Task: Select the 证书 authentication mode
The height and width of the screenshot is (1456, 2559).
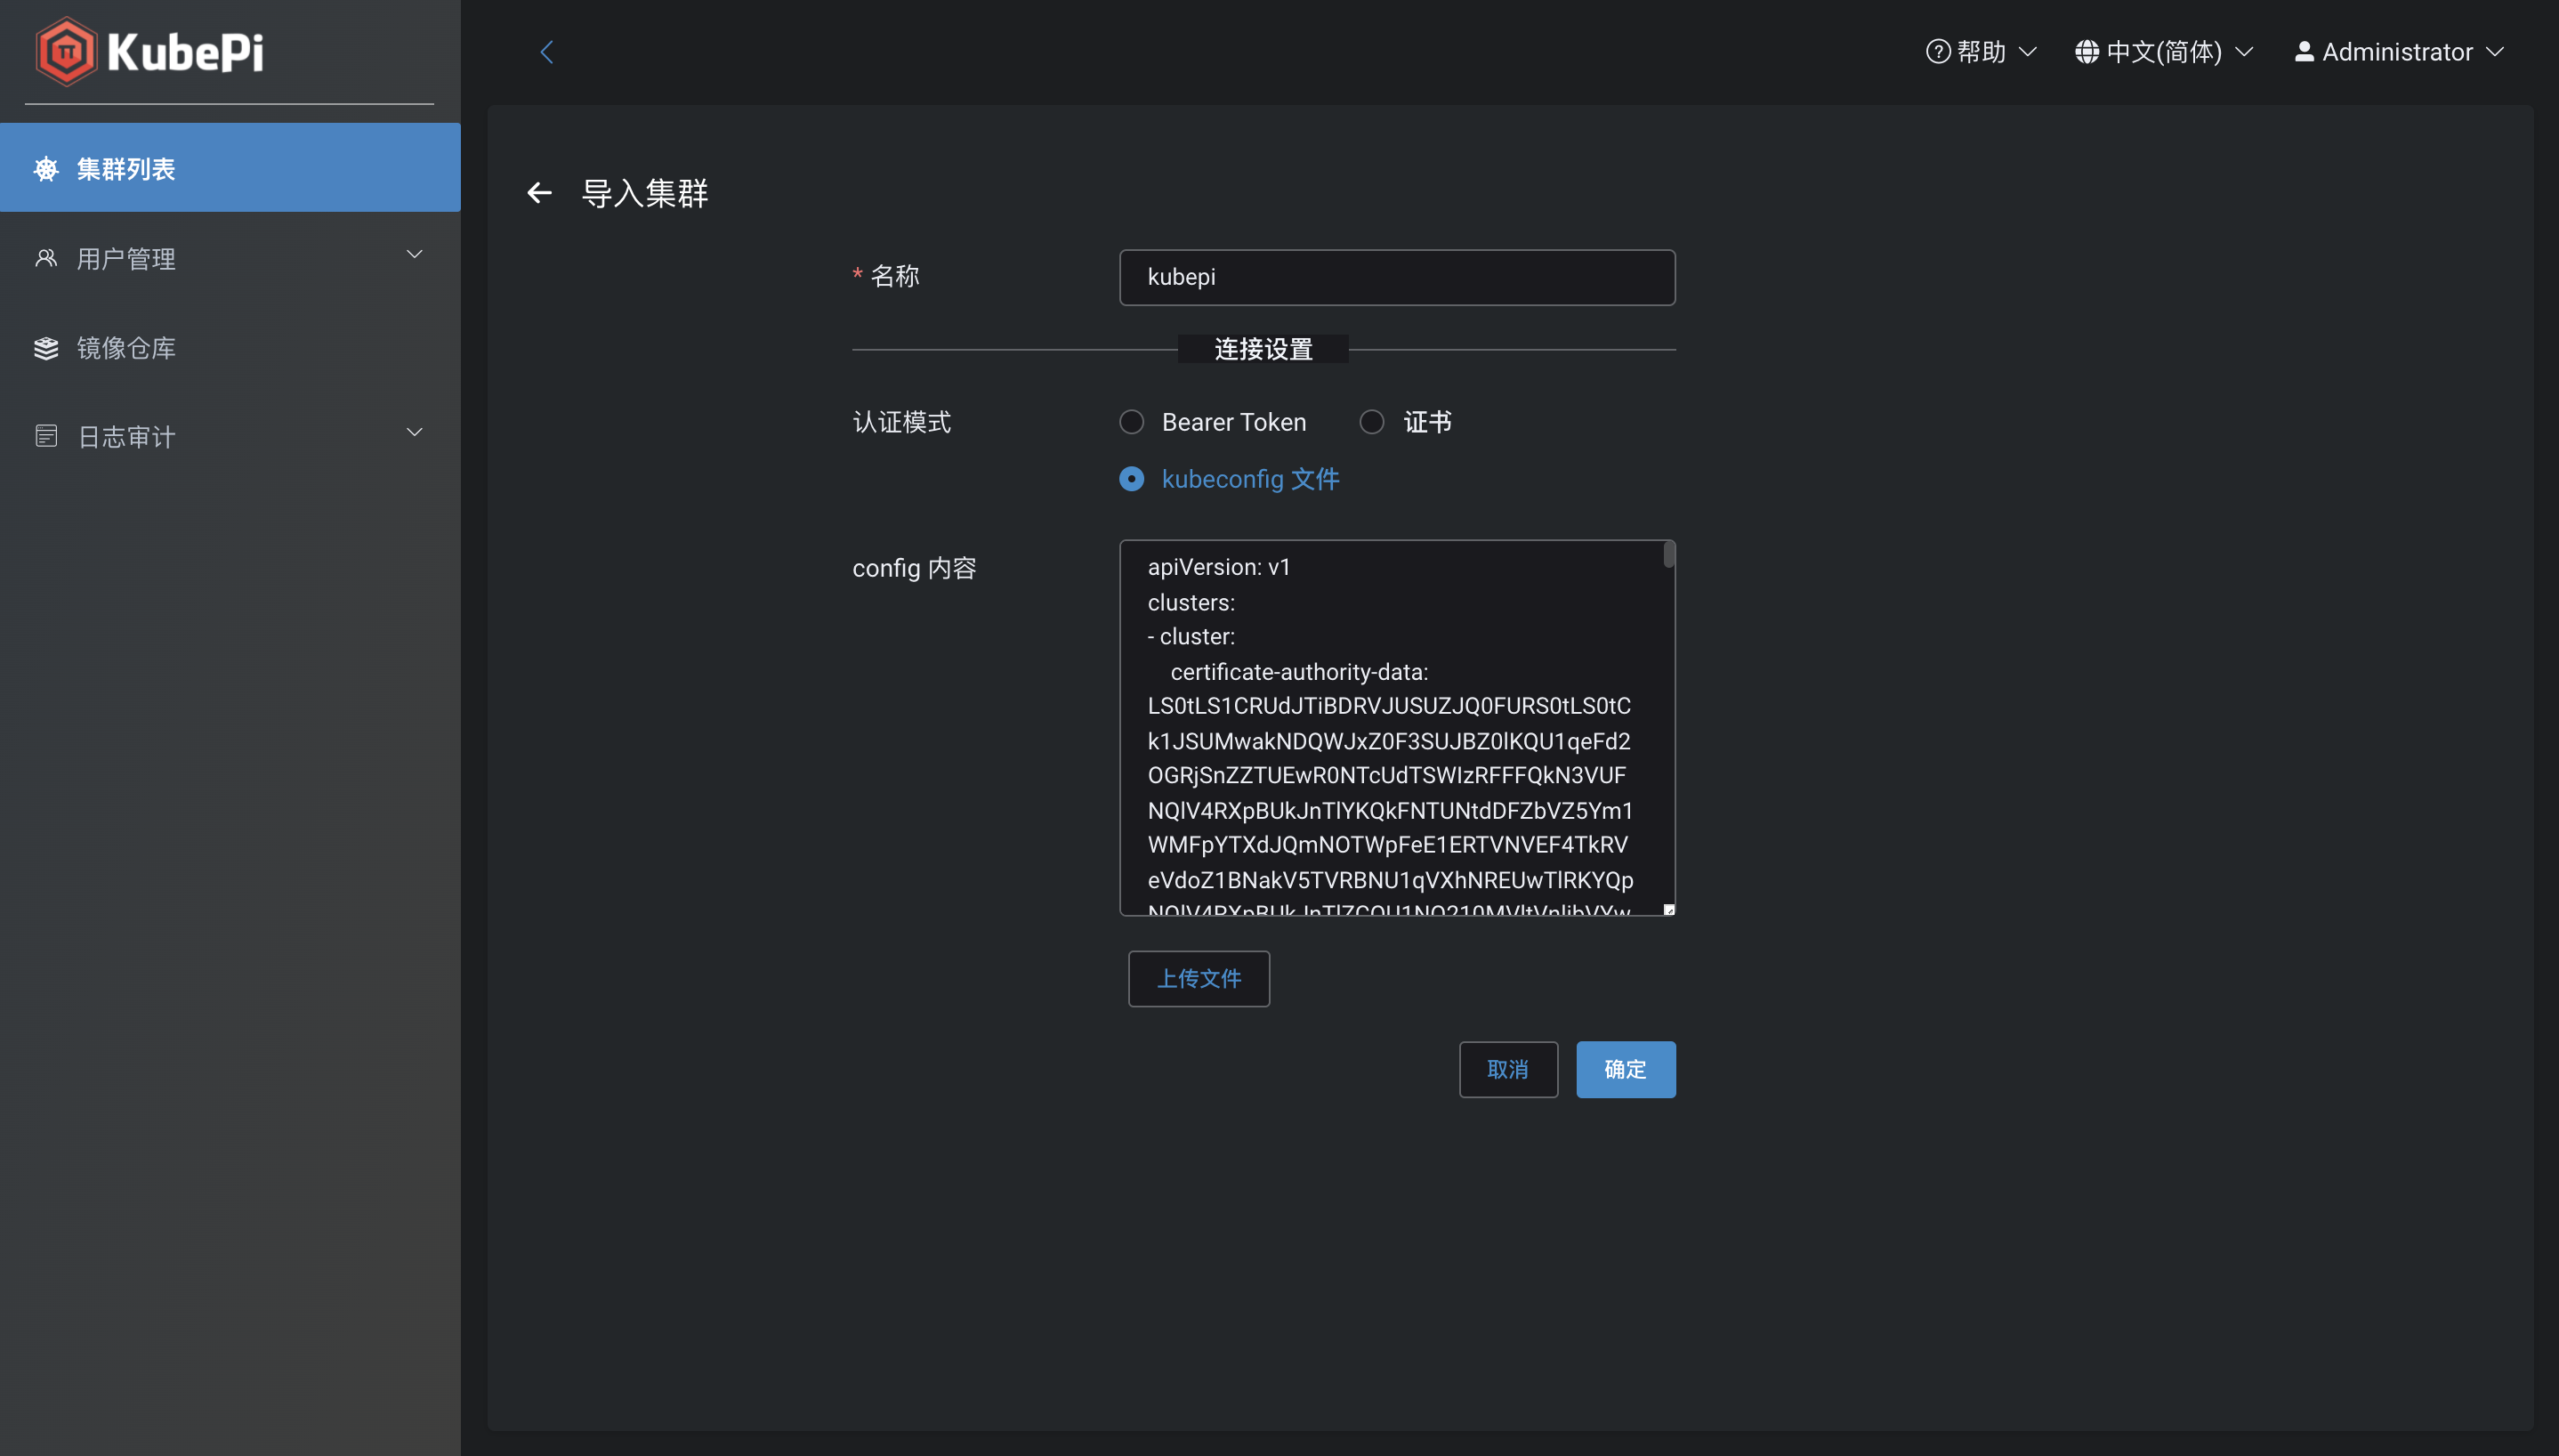Action: 1371,421
